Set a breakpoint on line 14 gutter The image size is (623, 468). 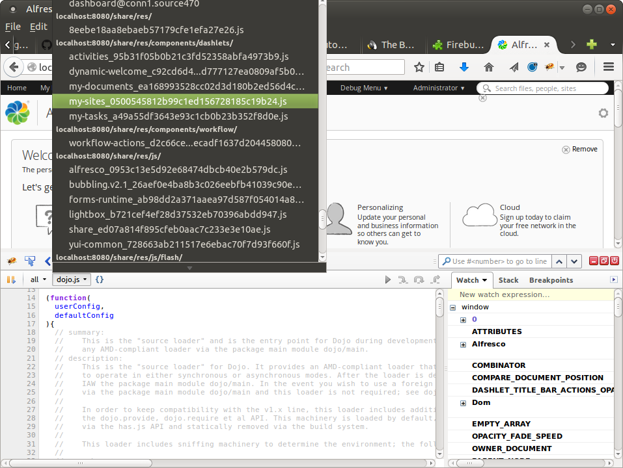[x=31, y=298]
